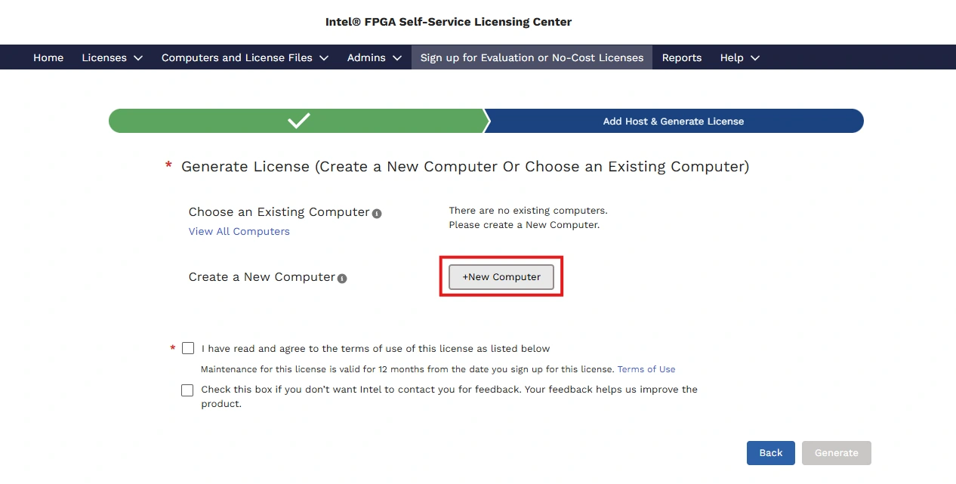Click the +New Computer button
The width and height of the screenshot is (956, 484).
pyautogui.click(x=501, y=277)
